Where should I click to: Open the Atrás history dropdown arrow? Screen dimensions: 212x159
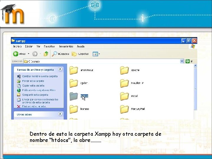pyautogui.click(x=29, y=54)
